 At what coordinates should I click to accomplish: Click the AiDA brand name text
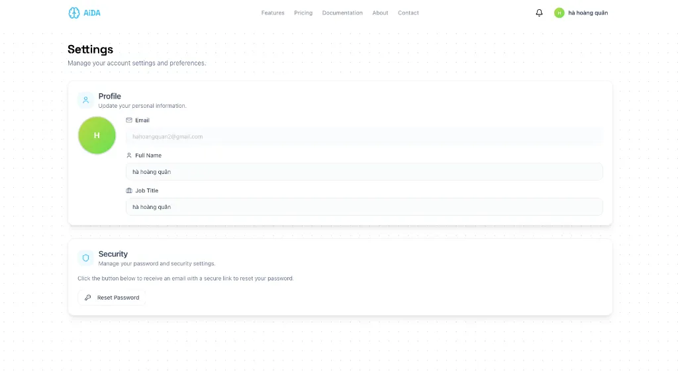point(91,13)
